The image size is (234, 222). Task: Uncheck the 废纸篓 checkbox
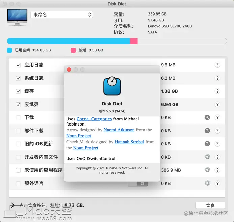(x=18, y=104)
